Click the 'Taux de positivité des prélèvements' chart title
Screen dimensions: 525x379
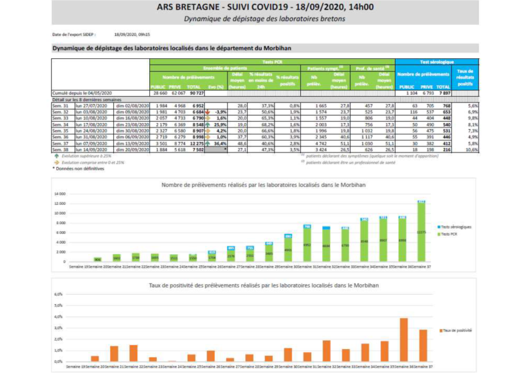[x=264, y=286]
